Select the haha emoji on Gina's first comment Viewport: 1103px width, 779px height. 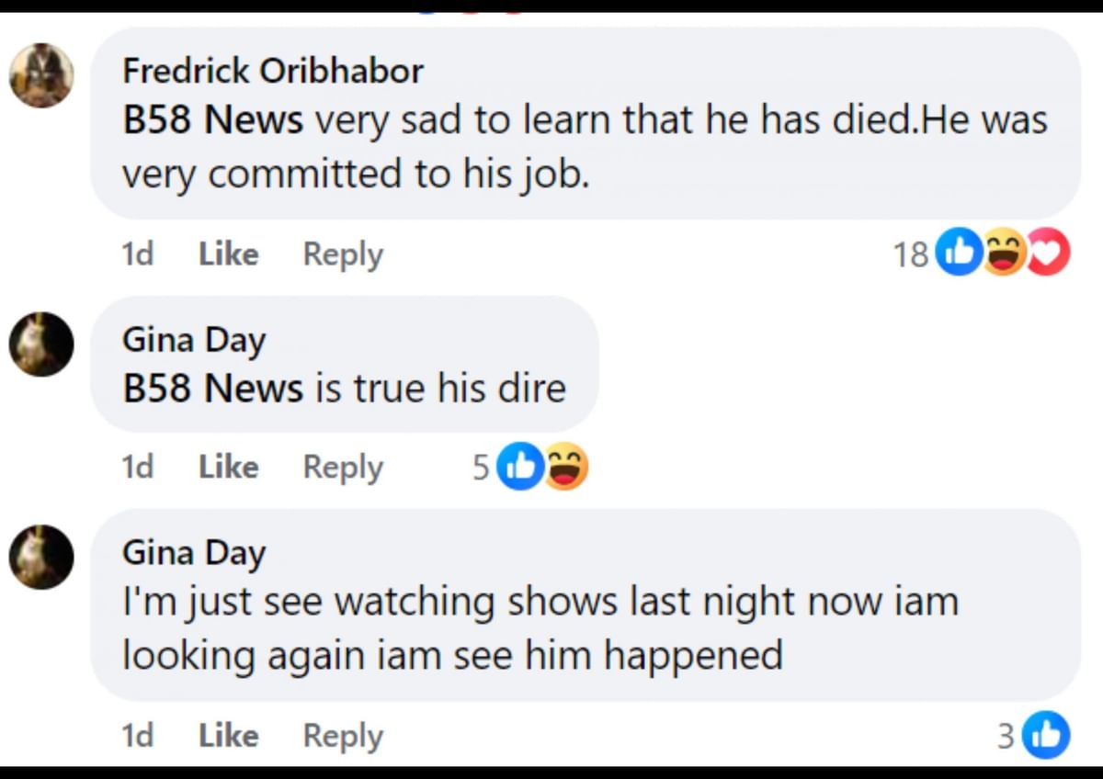point(564,467)
